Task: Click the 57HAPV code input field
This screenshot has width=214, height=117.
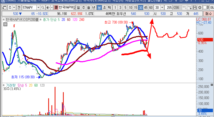Action: pos(29,7)
